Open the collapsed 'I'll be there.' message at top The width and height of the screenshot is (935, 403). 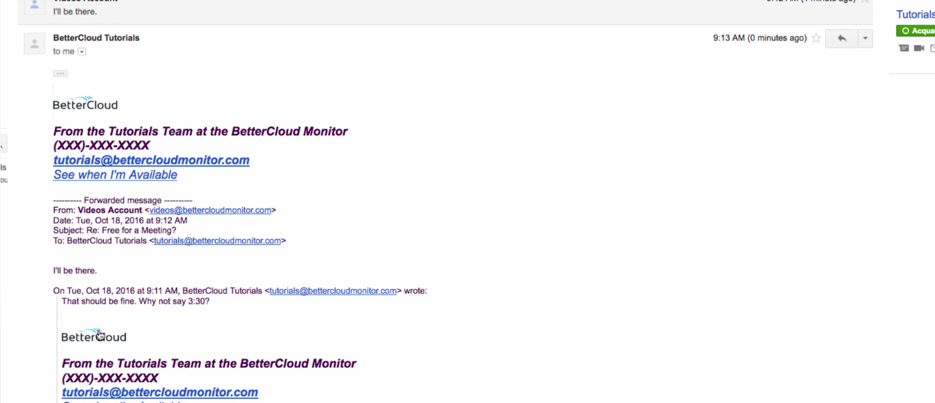(x=446, y=11)
